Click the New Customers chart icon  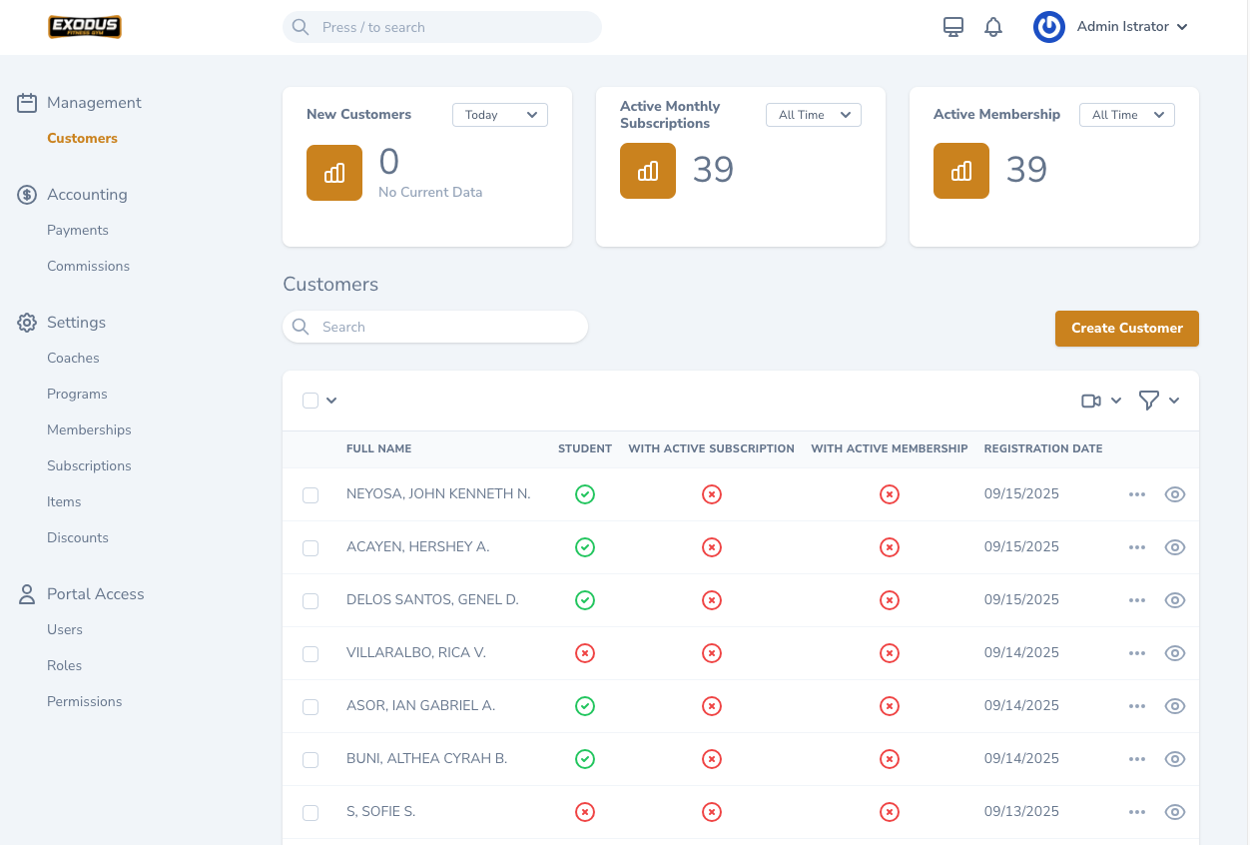[x=334, y=173]
